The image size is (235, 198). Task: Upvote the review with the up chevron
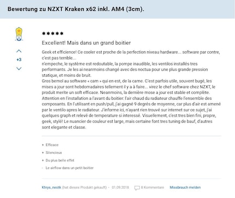[x=19, y=51]
